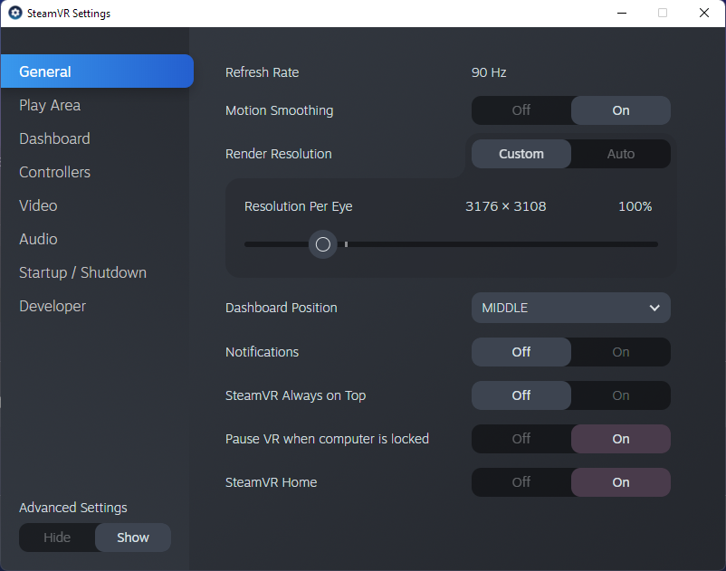
Task: Disable Pause VR when computer is locked
Action: [x=521, y=439]
